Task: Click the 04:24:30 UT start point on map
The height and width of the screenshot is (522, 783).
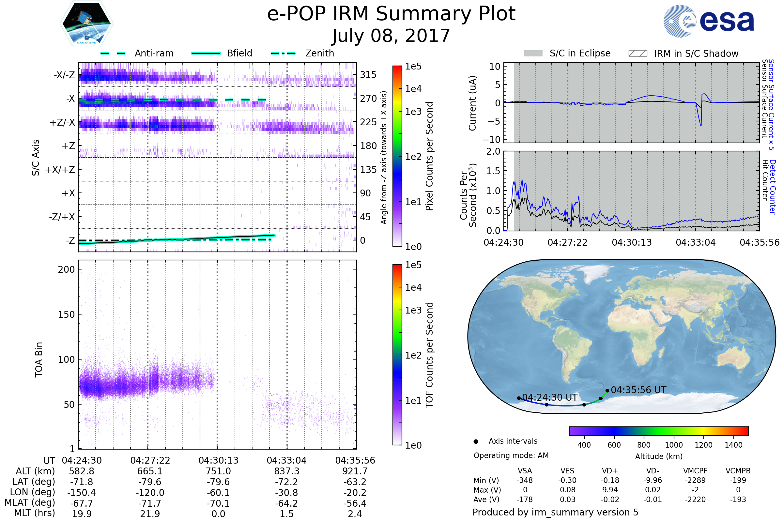Action: [519, 398]
